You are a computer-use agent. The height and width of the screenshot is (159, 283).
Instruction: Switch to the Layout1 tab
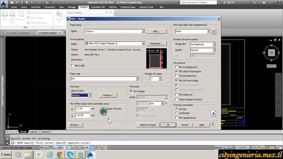[x=34, y=132]
